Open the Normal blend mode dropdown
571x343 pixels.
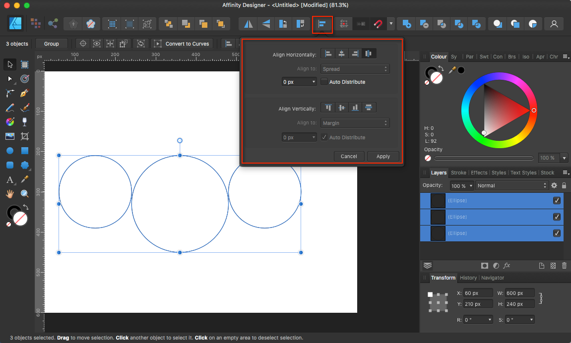pyautogui.click(x=511, y=185)
